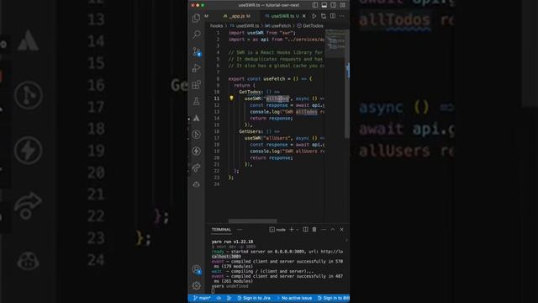The height and width of the screenshot is (303, 538).
Task: Open the Search view in activity bar
Action: [x=196, y=35]
